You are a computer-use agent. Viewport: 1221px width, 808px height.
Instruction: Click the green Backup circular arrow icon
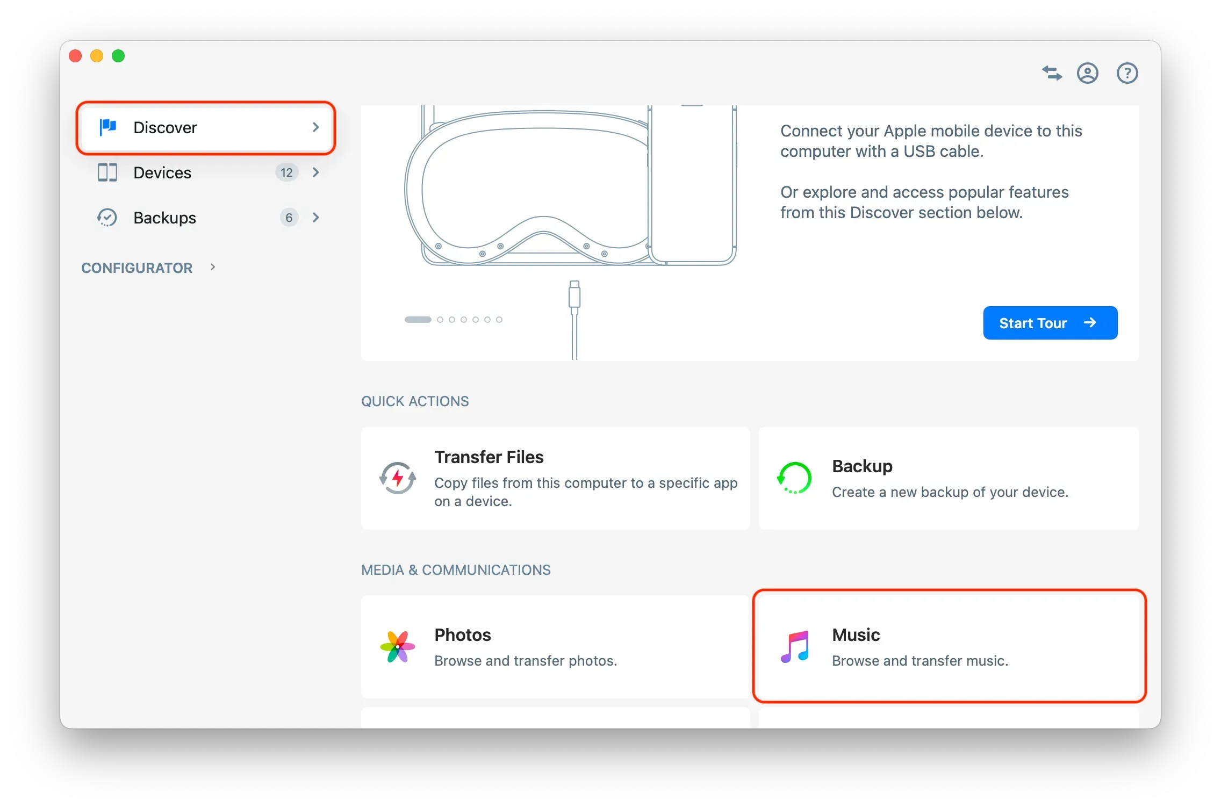pos(794,478)
